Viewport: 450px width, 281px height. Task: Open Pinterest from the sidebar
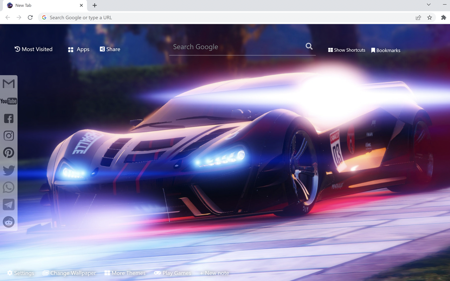click(x=9, y=153)
